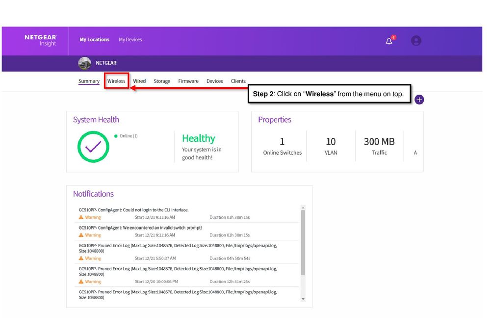
Task: Switch to the Summary tab
Action: (x=89, y=81)
